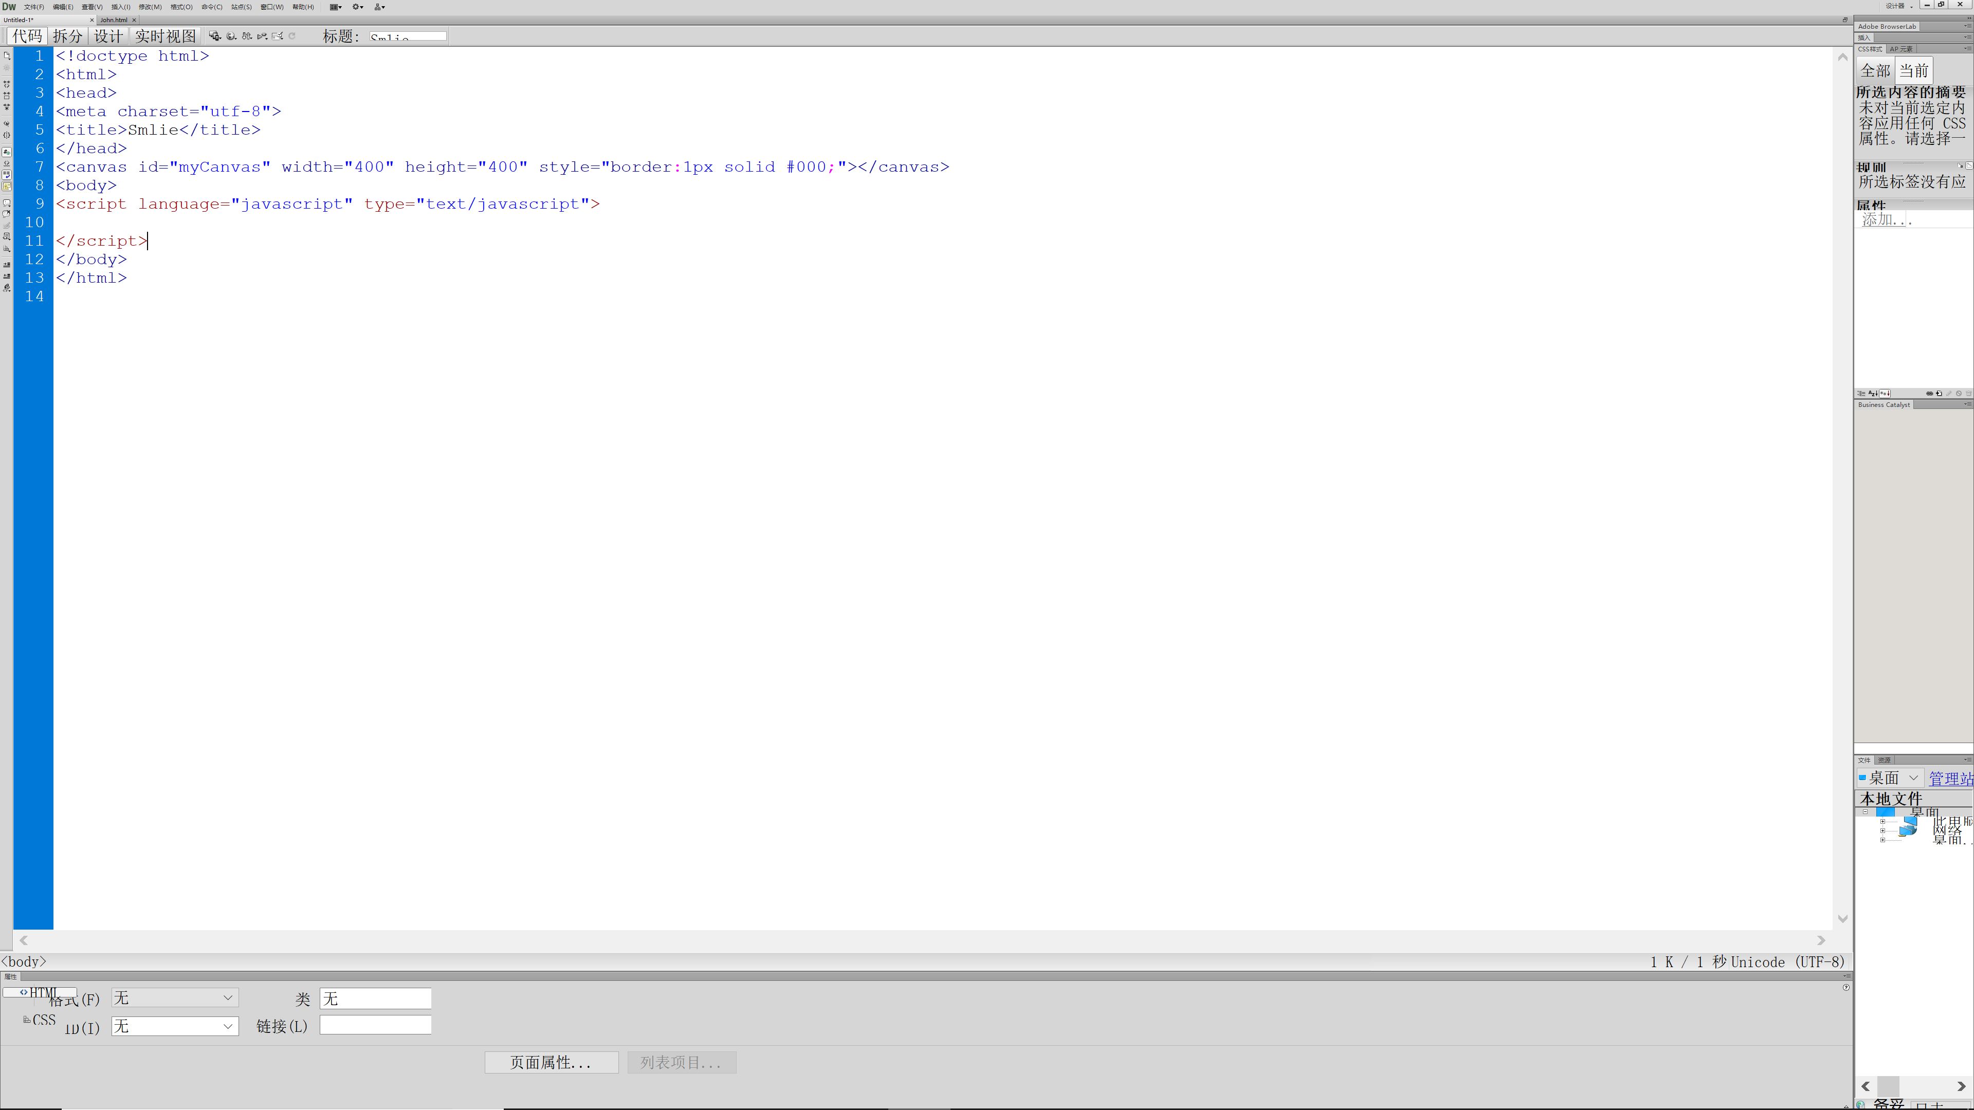Open extend Dreamweaver gear dropdown
This screenshot has width=1974, height=1110.
point(358,7)
